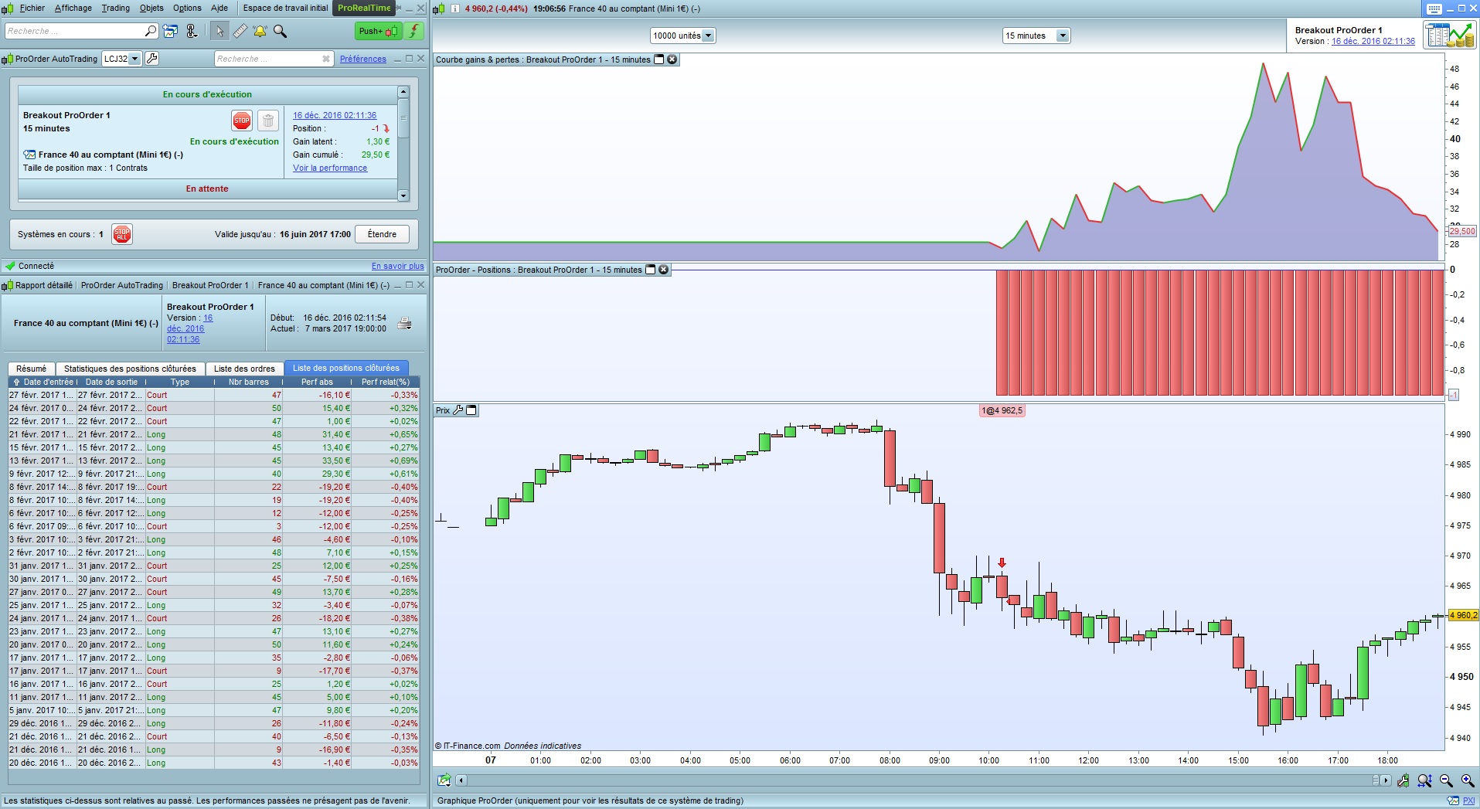1480x809 pixels.
Task: Close the ProOrder Positions panel
Action: point(663,270)
